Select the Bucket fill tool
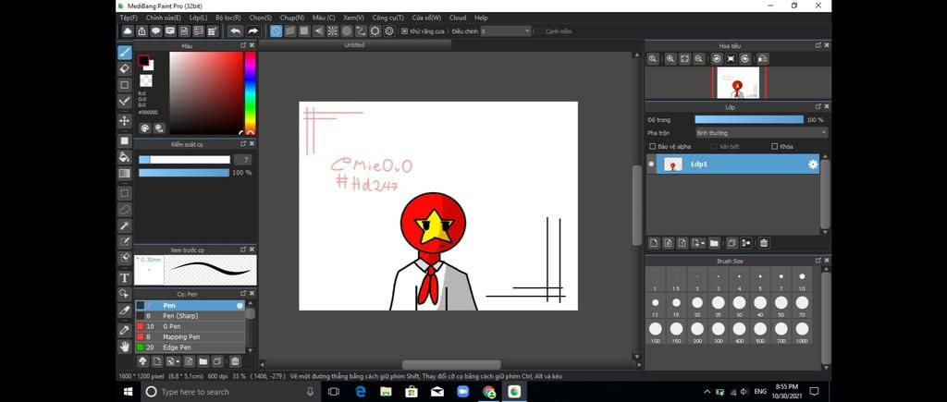The height and width of the screenshot is (402, 947). (125, 157)
